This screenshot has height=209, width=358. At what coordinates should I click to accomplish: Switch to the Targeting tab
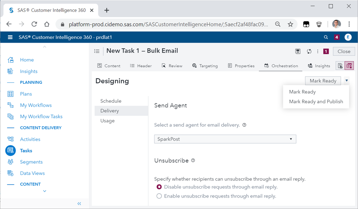pos(205,66)
